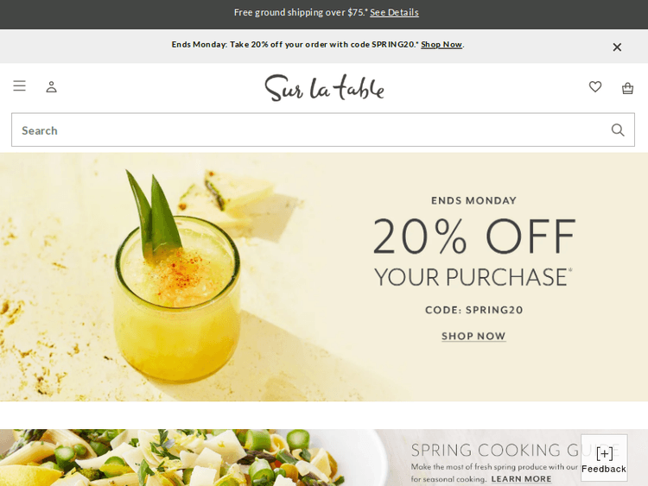Viewport: 648px width, 486px height.
Task: Open the shopping bag cart icon
Action: pos(628,88)
